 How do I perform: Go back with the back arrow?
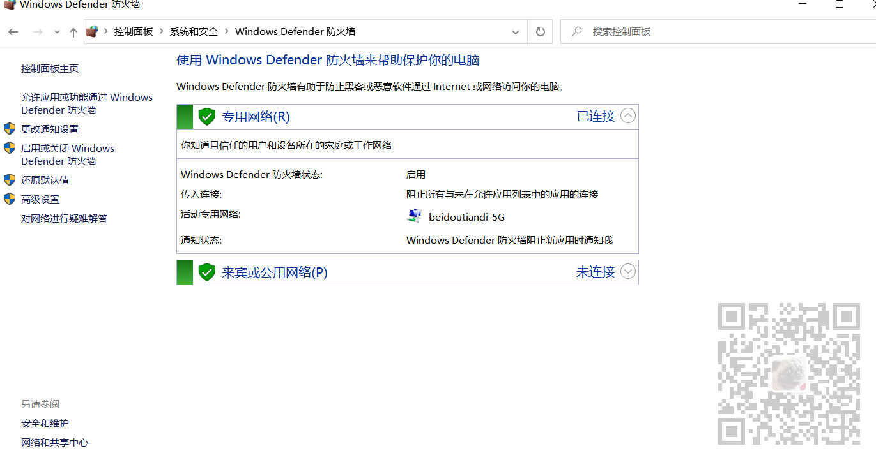pos(13,32)
